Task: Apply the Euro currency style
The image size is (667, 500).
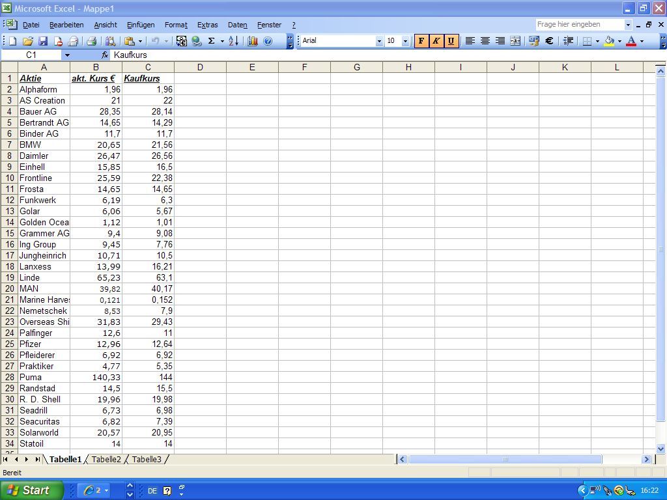Action: point(549,41)
